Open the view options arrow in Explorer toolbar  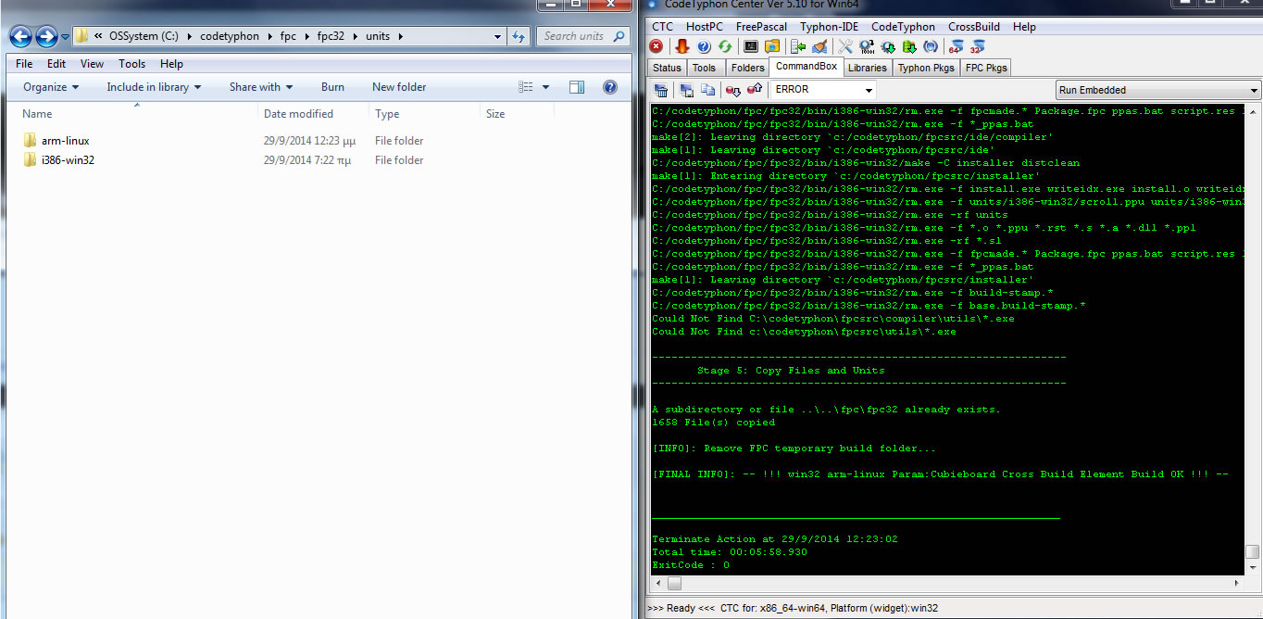pyautogui.click(x=545, y=87)
